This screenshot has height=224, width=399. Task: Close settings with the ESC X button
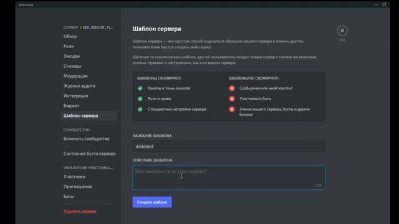(342, 30)
